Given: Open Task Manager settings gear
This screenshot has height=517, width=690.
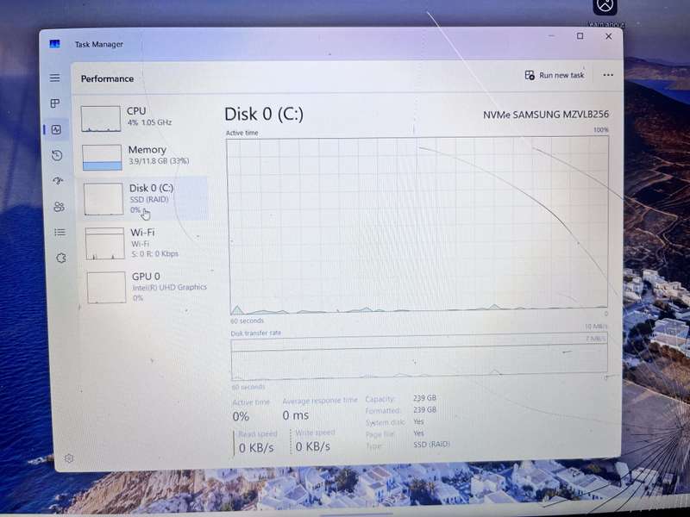Looking at the screenshot, I should tap(69, 458).
